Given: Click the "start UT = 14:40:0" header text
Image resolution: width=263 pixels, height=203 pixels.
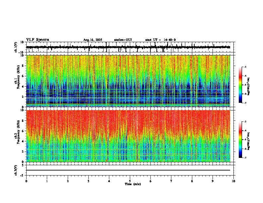Looking at the screenshot, I should pyautogui.click(x=160, y=40).
